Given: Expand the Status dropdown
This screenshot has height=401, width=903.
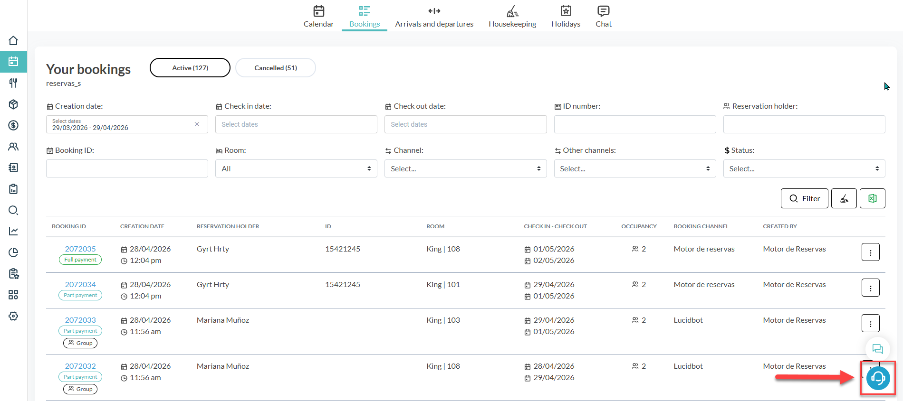Looking at the screenshot, I should pos(804,168).
